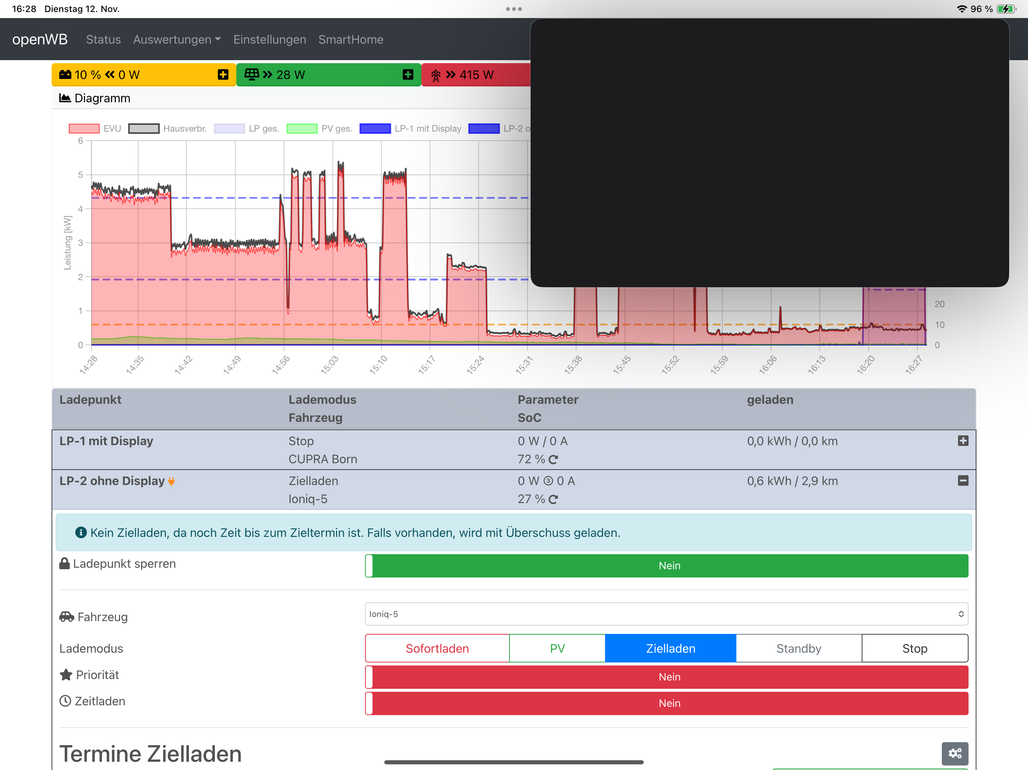This screenshot has height=770, width=1028.
Task: Collapse LP-2 ohne Display details
Action: point(963,480)
